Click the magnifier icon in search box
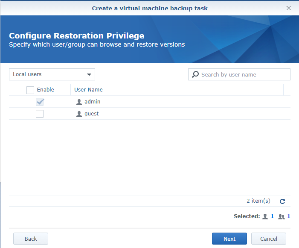 (195, 74)
